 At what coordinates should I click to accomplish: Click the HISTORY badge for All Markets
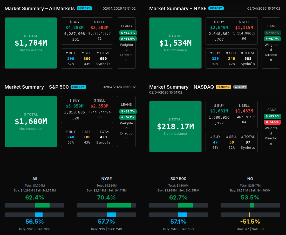point(84,8)
